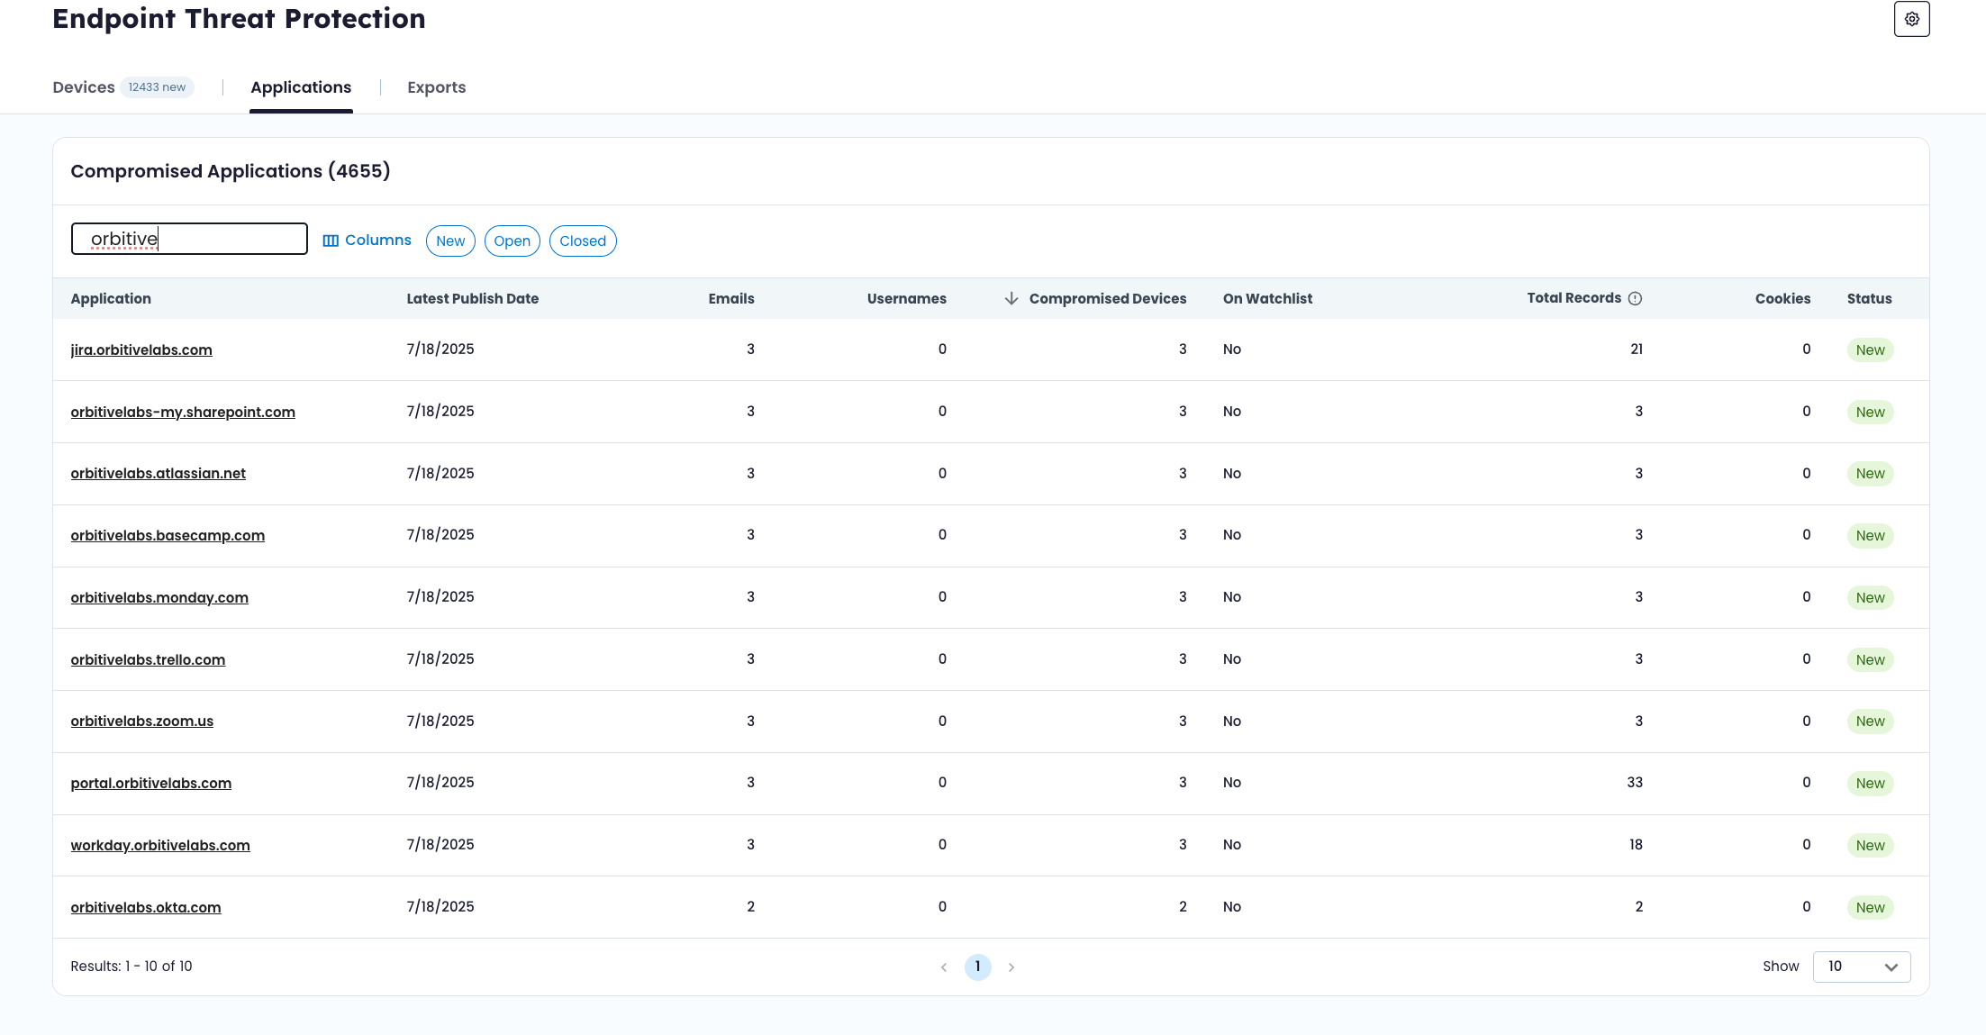Open orbitivelabs.okta.com application link
Screen dimensions: 1986x1035
(x=146, y=907)
